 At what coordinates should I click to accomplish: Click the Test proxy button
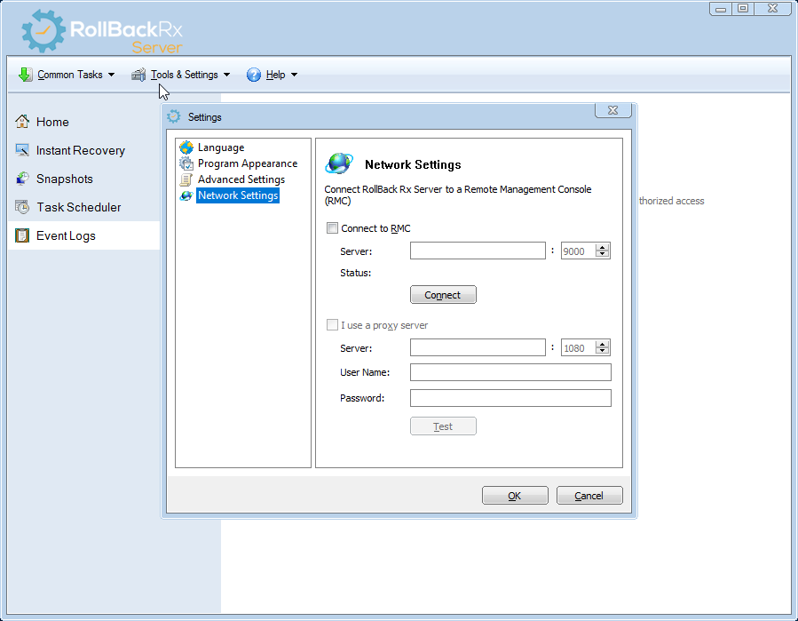pos(443,426)
